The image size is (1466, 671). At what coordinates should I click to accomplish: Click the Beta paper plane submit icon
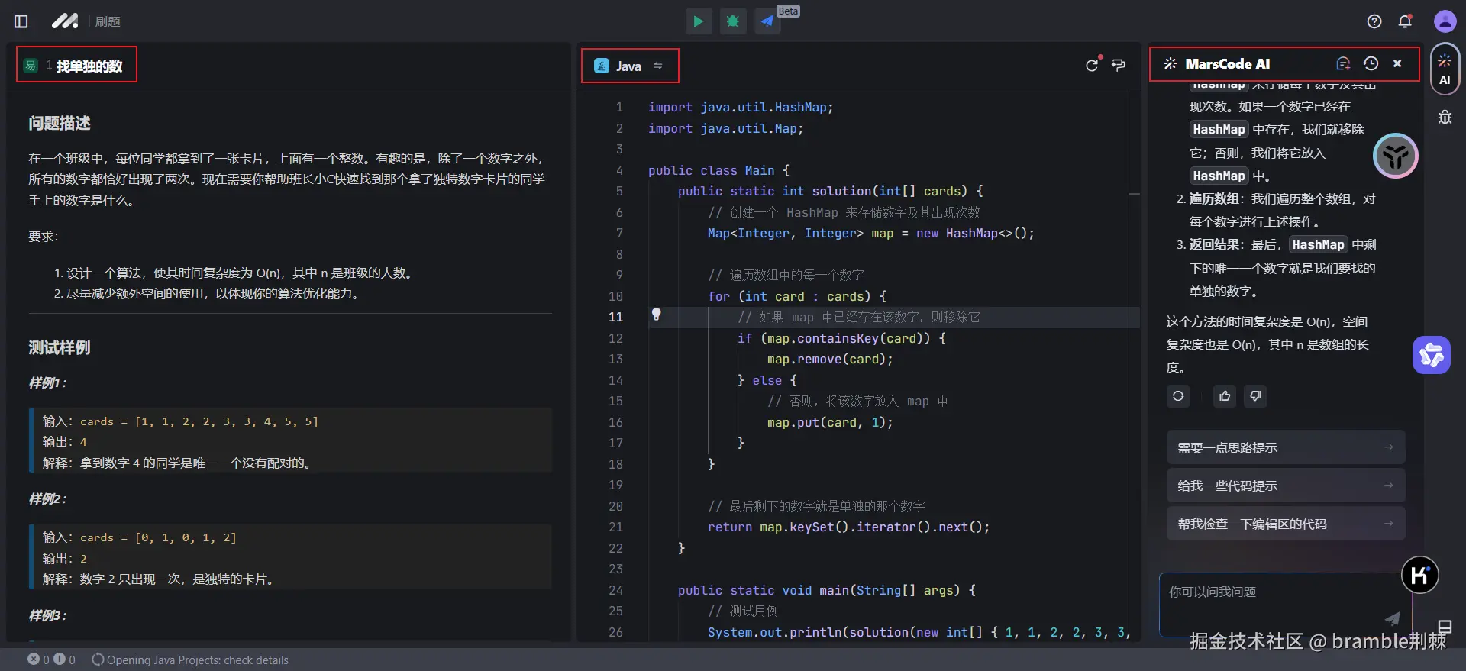click(x=767, y=21)
